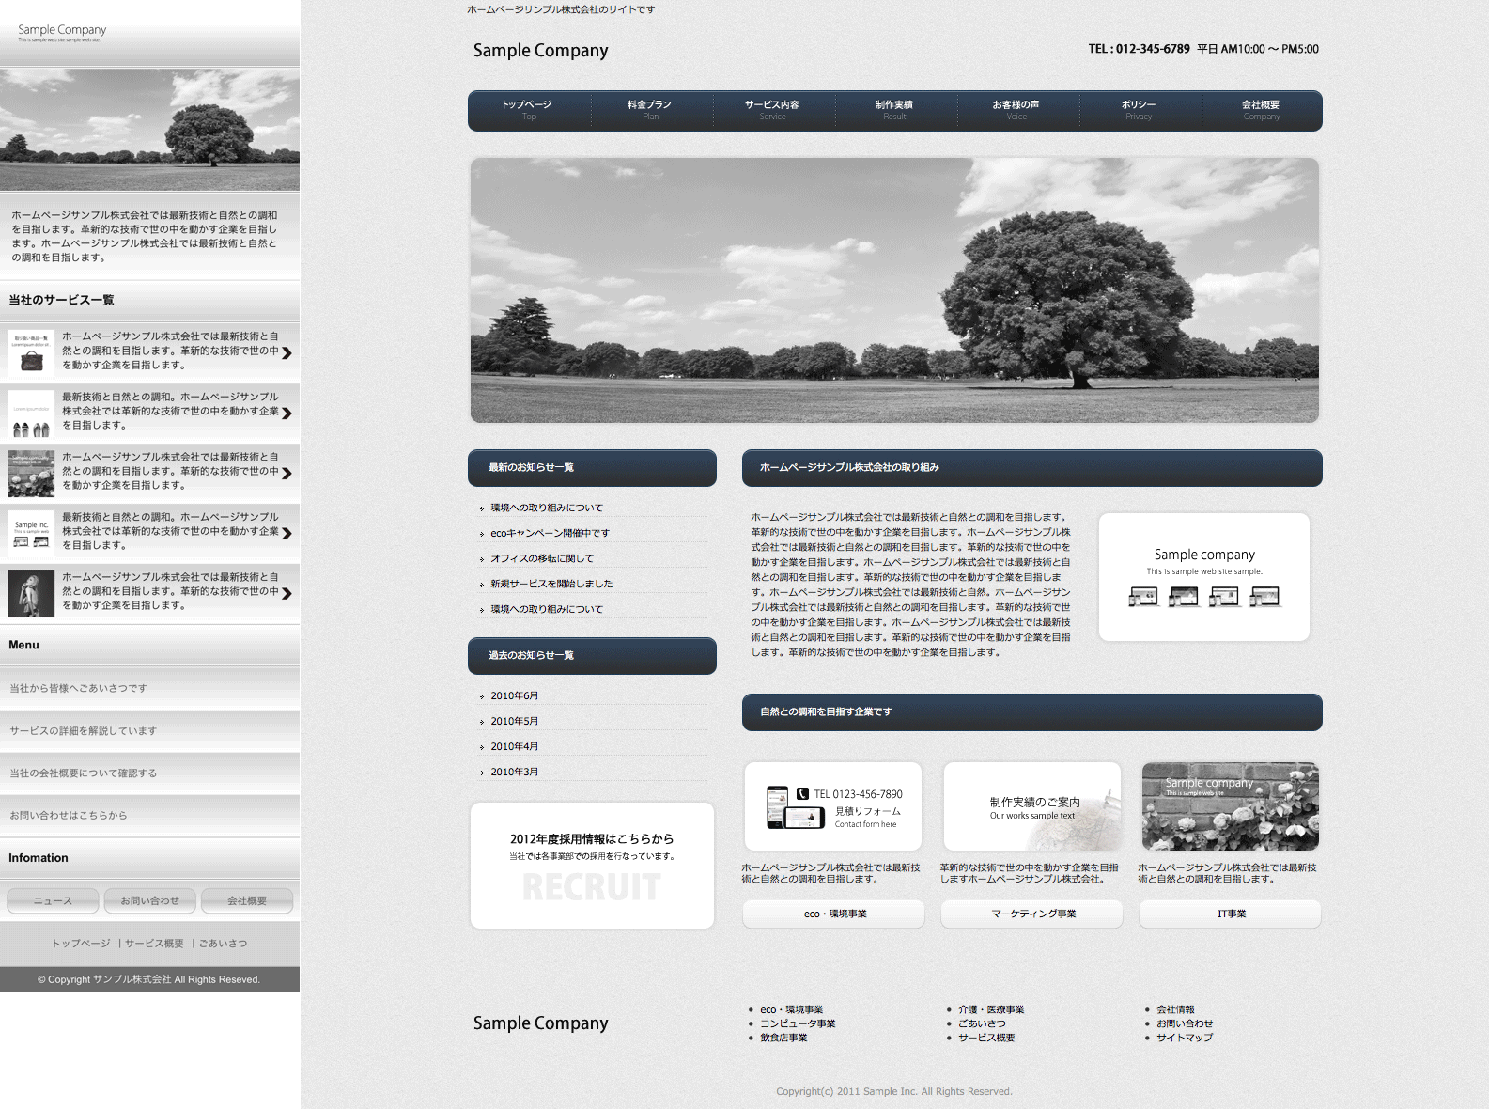The image size is (1489, 1109).
Task: Open 料金プラン in the navy navigation bar
Action: [650, 110]
